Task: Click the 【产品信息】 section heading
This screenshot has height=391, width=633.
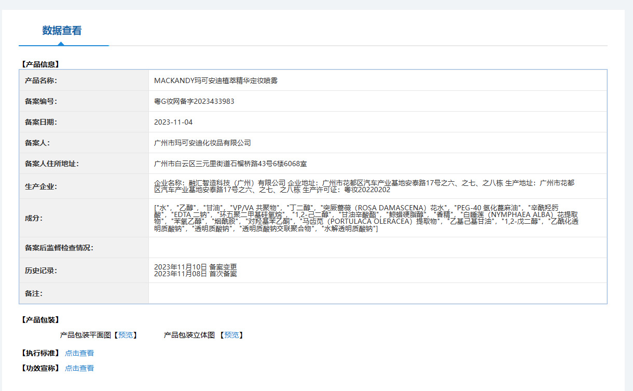Action: 40,64
